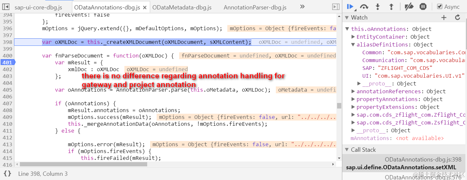Collapse this.oAnnotations watch entry
The height and width of the screenshot is (180, 467).
tap(347, 29)
